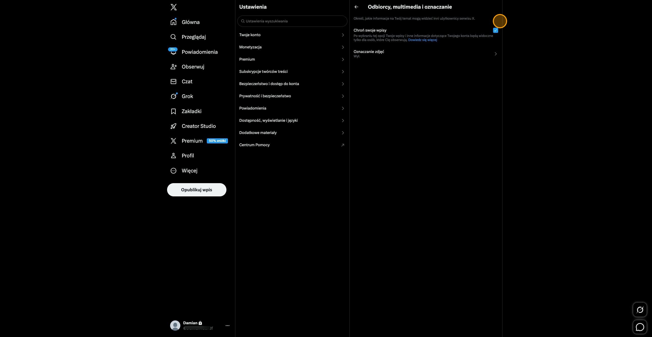Image resolution: width=652 pixels, height=337 pixels.
Task: Click the Odbiorcy, multimedia i oznaczanie heading
Action: (x=410, y=7)
